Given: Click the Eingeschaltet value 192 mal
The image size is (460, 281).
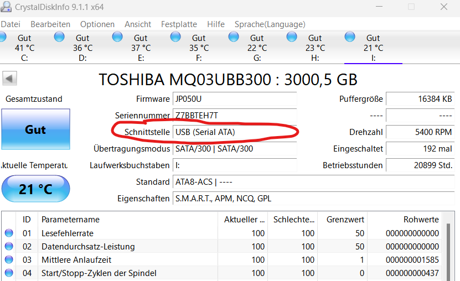Looking at the screenshot, I should click(x=420, y=149).
